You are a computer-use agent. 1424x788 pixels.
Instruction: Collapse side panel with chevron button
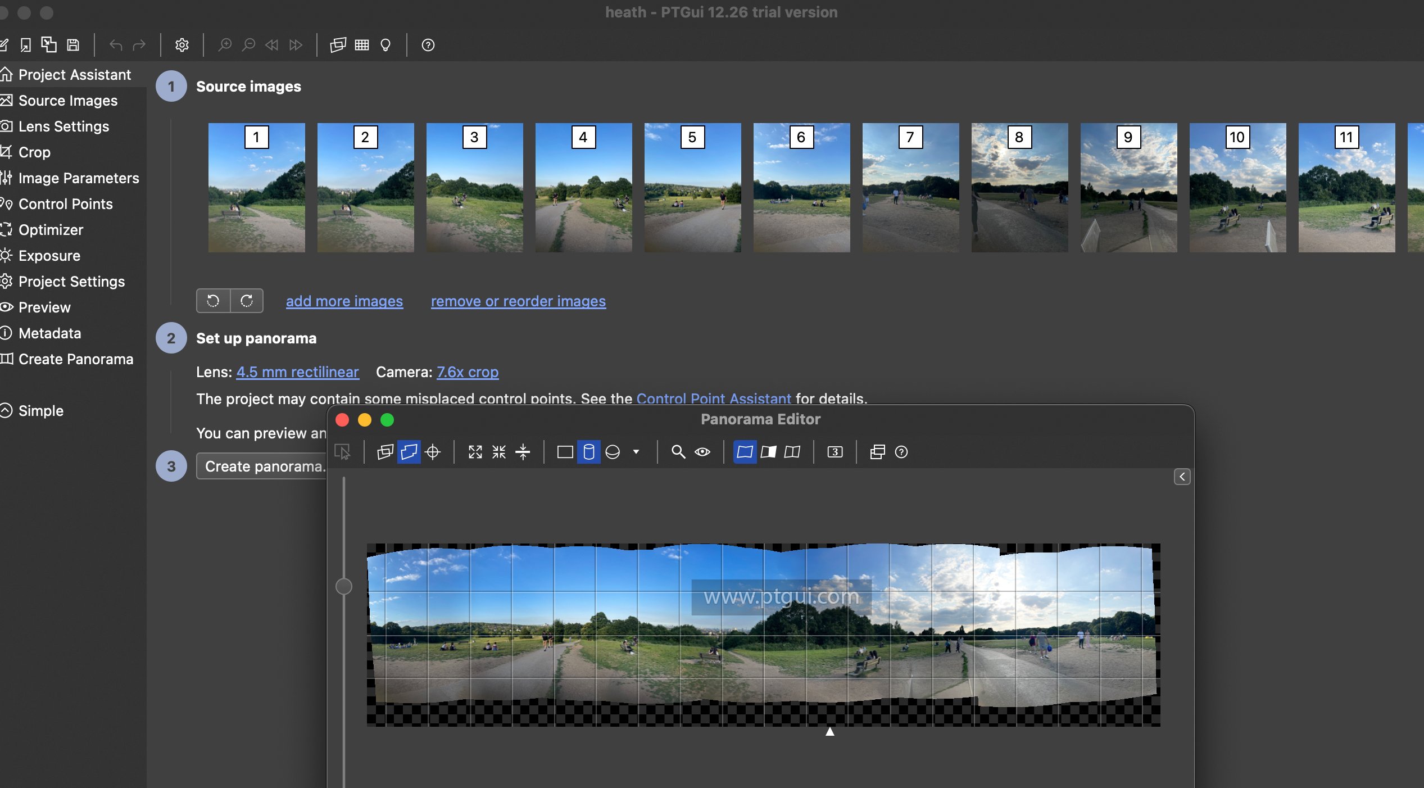click(x=1182, y=477)
